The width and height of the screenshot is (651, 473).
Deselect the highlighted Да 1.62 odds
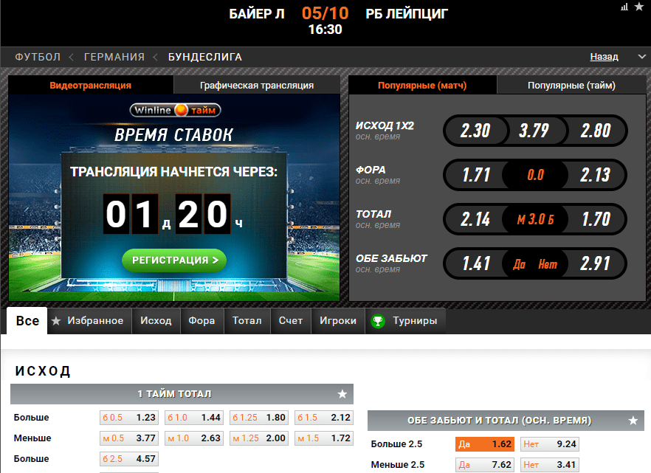(x=485, y=444)
